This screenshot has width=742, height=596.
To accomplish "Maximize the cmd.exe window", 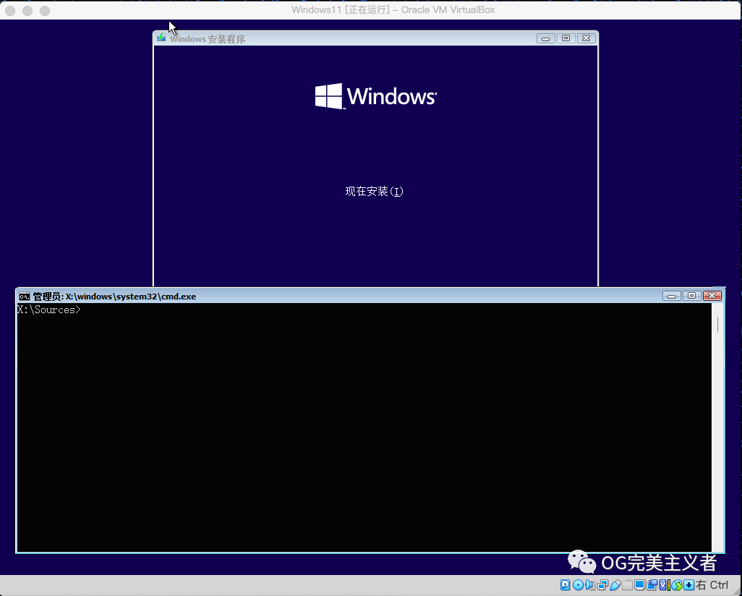I will (x=691, y=296).
